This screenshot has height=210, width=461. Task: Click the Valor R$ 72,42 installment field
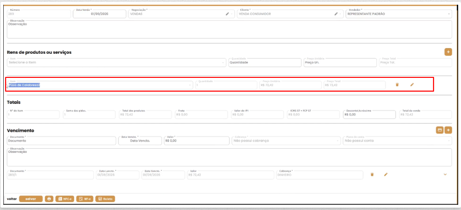coord(230,175)
